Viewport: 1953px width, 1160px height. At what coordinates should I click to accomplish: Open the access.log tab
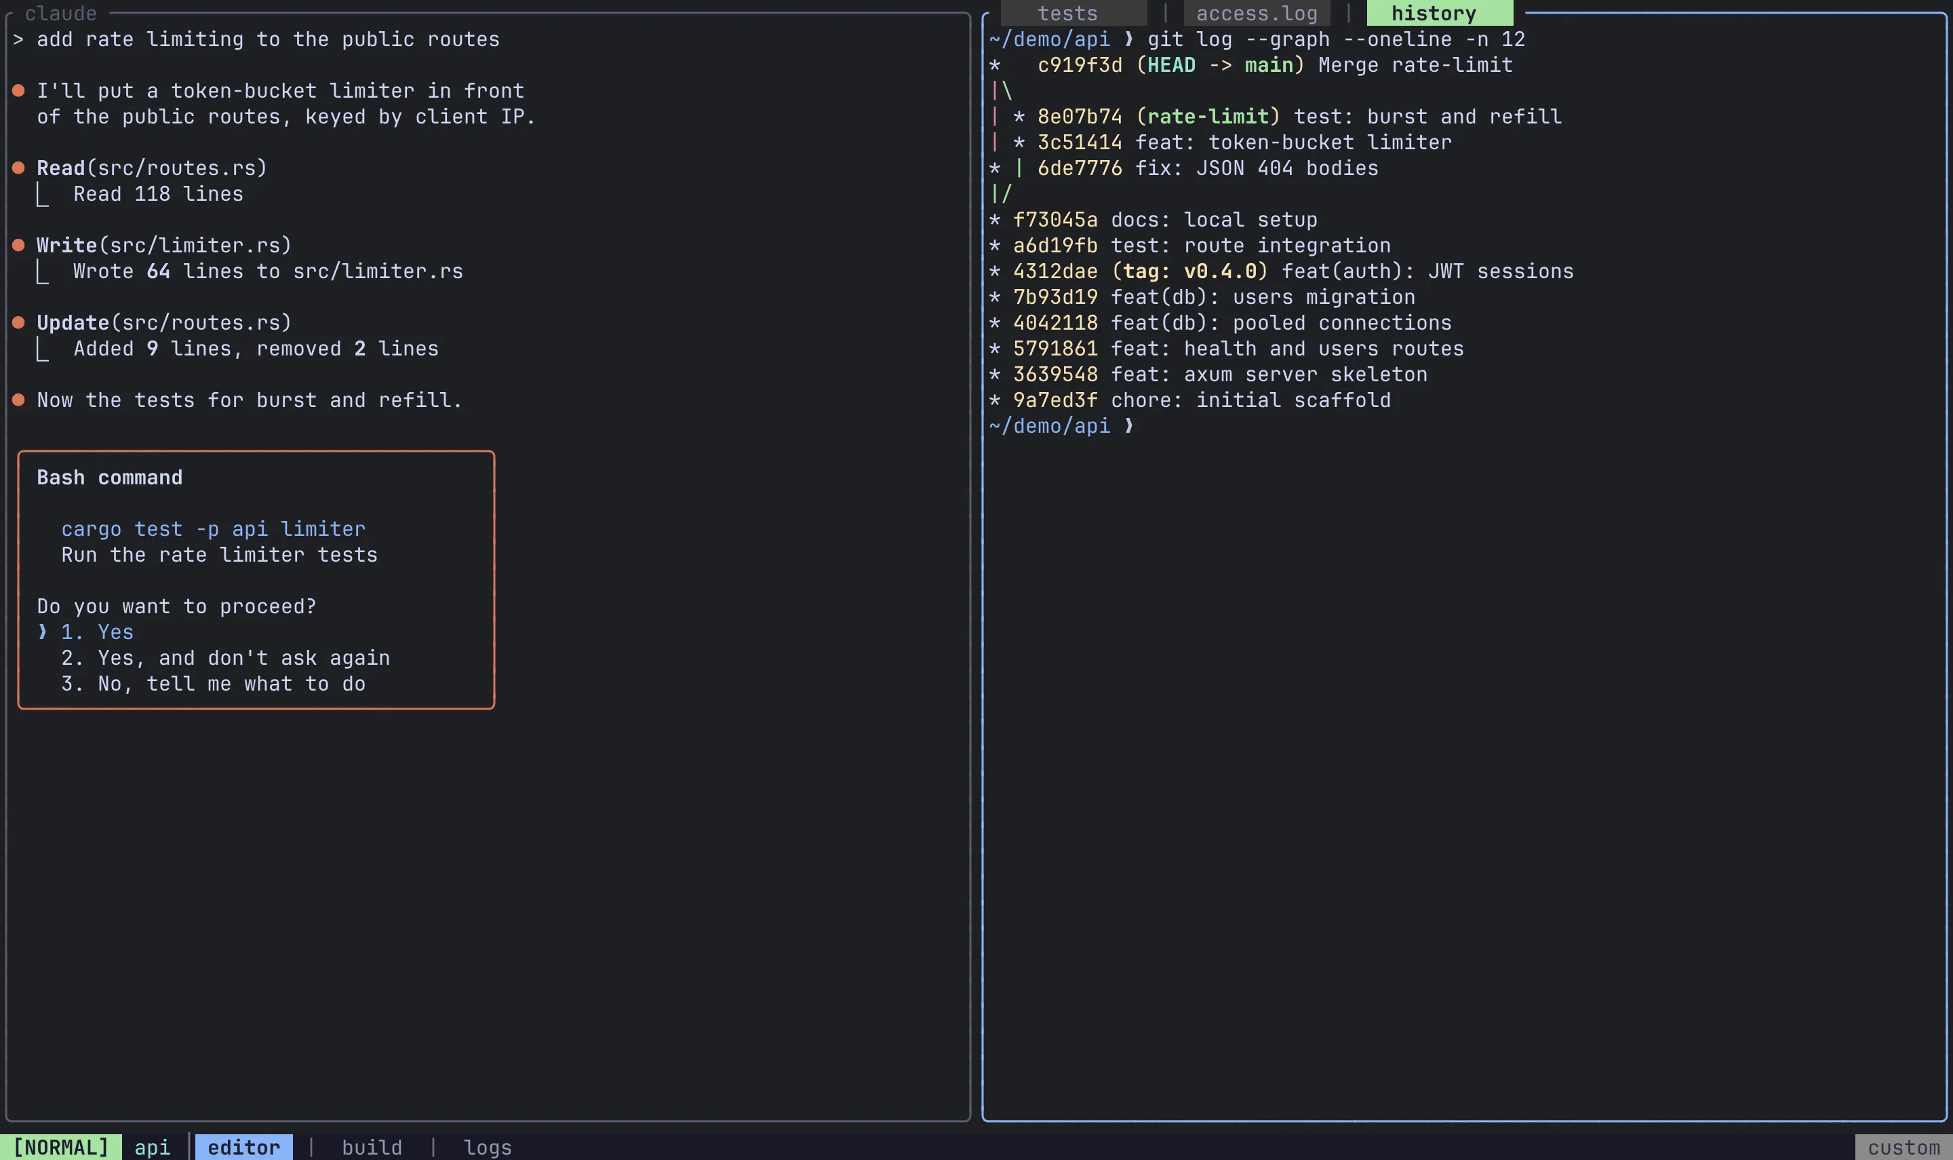click(x=1256, y=14)
